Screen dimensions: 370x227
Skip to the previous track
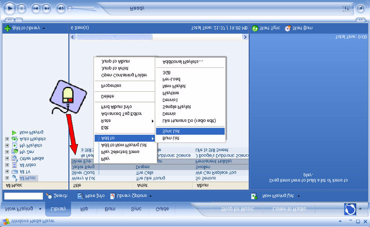coord(36,9)
